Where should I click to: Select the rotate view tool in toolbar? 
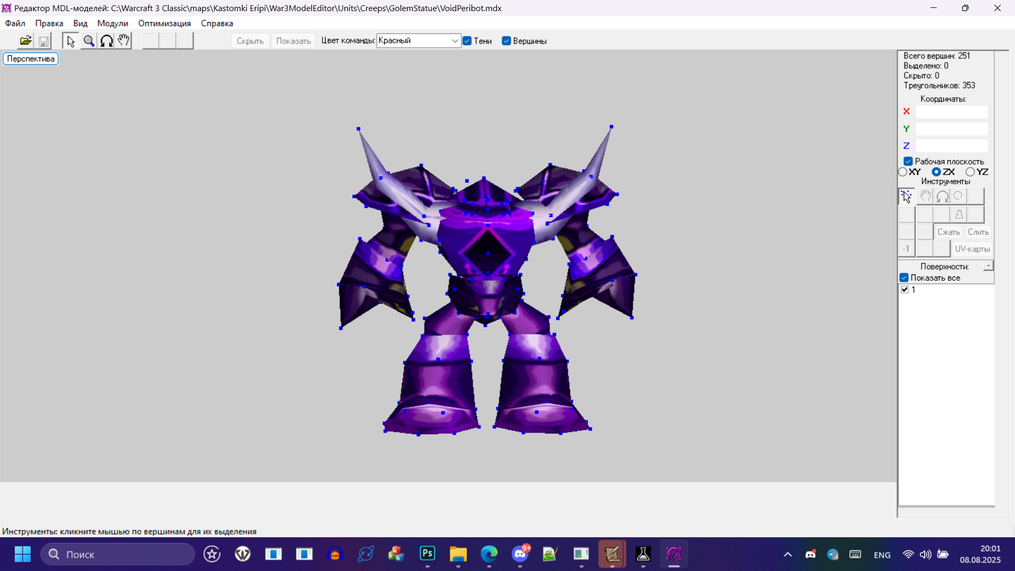coord(106,41)
